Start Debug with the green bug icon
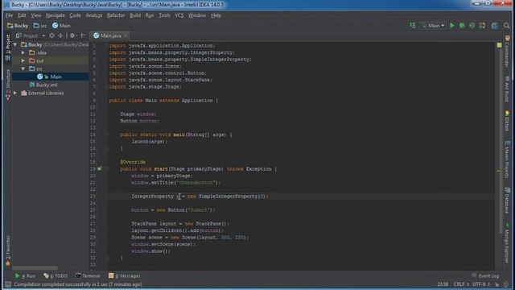Screen dimensions: 515x290 (462, 26)
